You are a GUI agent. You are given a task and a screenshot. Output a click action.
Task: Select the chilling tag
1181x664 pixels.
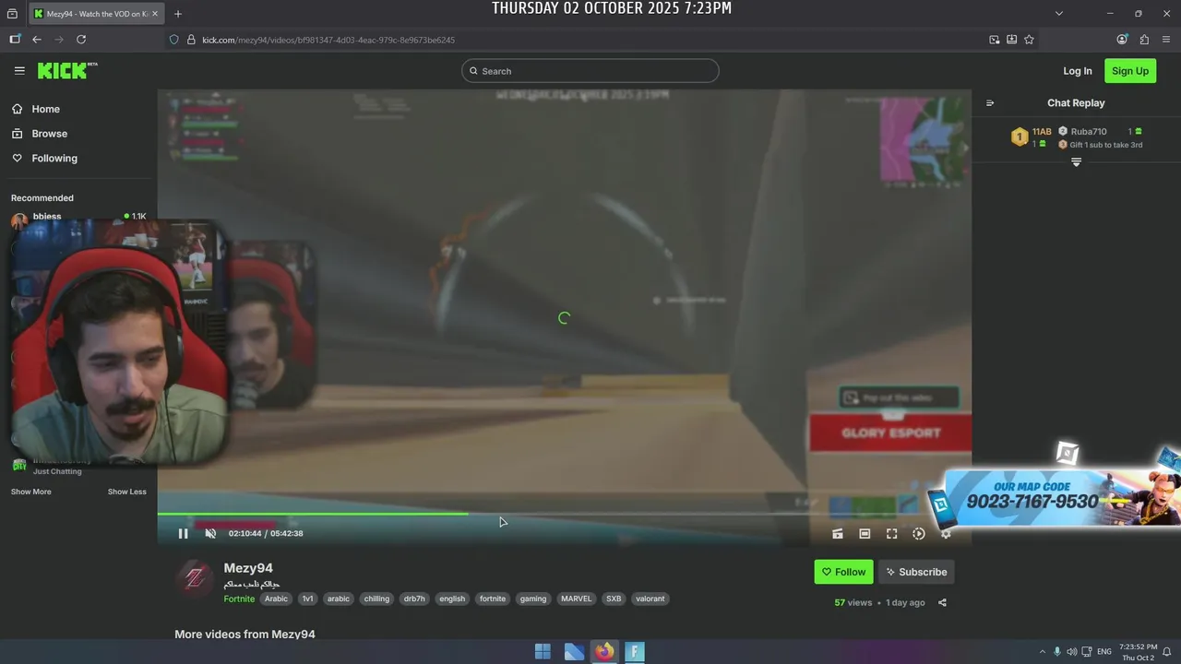click(376, 599)
